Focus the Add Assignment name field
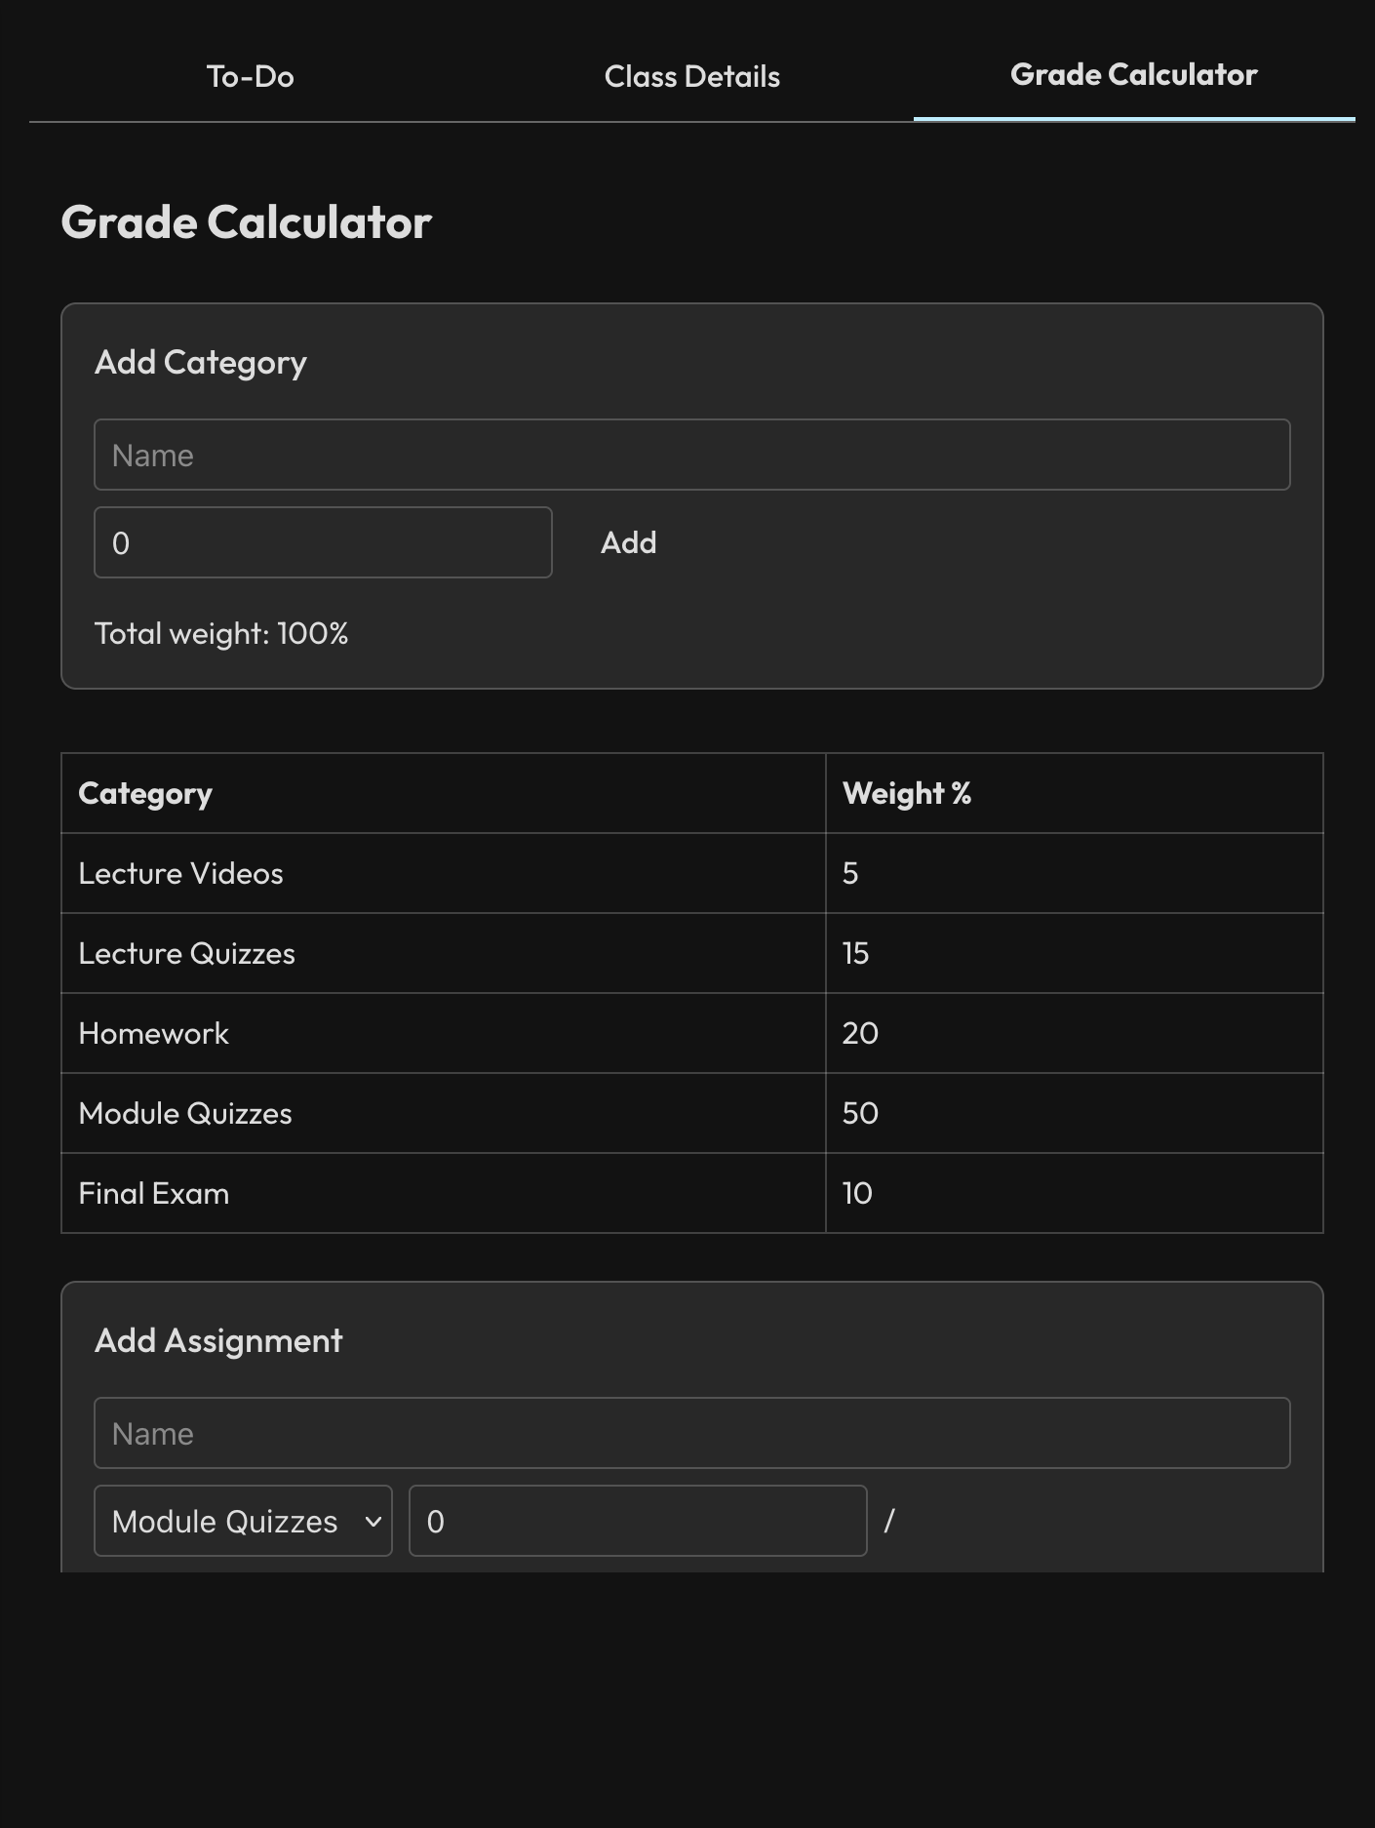The image size is (1375, 1828). (691, 1433)
